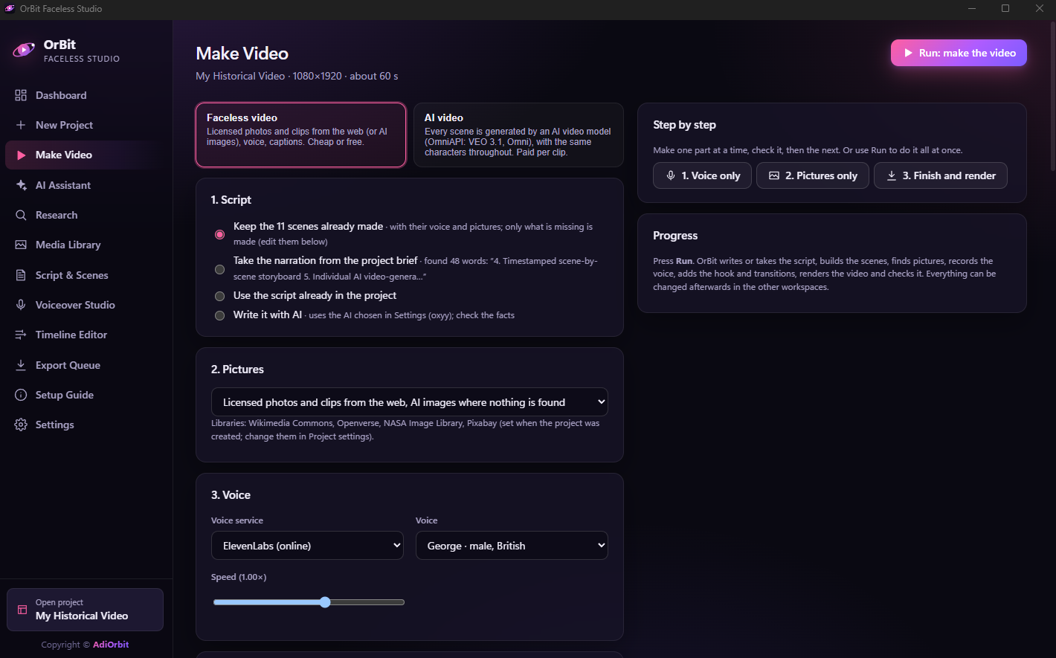Navigate to Script & Scenes
The width and height of the screenshot is (1056, 658).
[86, 275]
